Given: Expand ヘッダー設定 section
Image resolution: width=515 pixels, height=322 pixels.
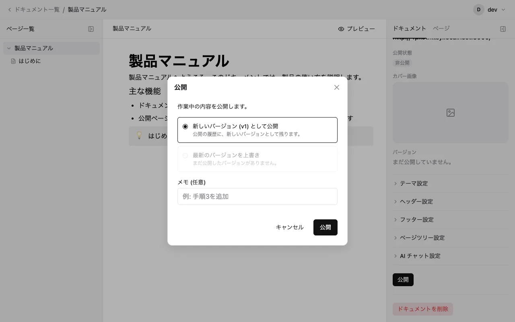Looking at the screenshot, I should tap(451, 202).
